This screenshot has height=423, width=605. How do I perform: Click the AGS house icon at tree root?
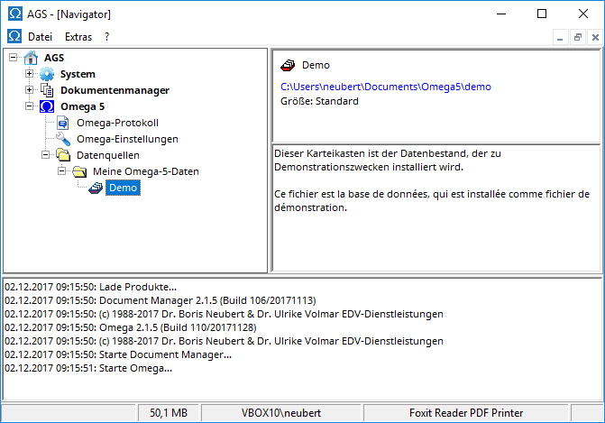pyautogui.click(x=30, y=58)
